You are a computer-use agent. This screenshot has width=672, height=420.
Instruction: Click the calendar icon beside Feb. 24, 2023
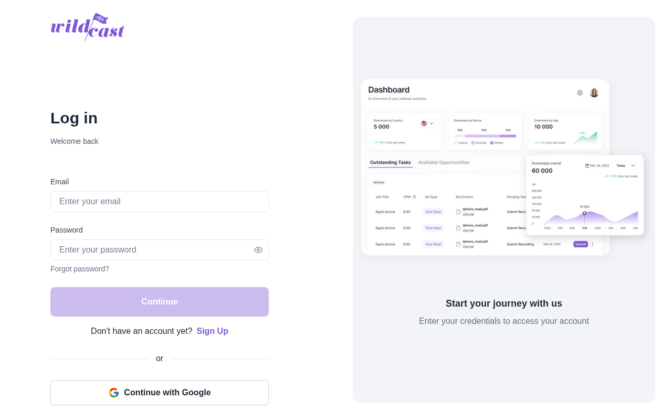[x=587, y=165]
